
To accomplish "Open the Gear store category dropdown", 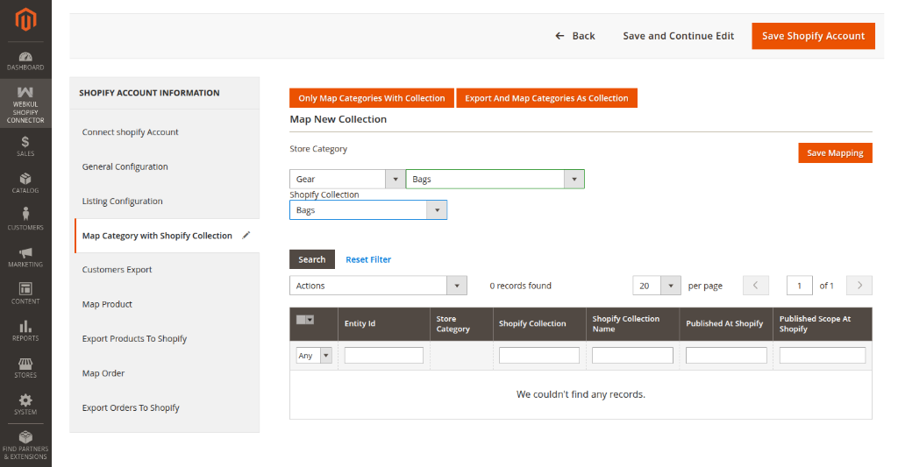I will coord(347,179).
